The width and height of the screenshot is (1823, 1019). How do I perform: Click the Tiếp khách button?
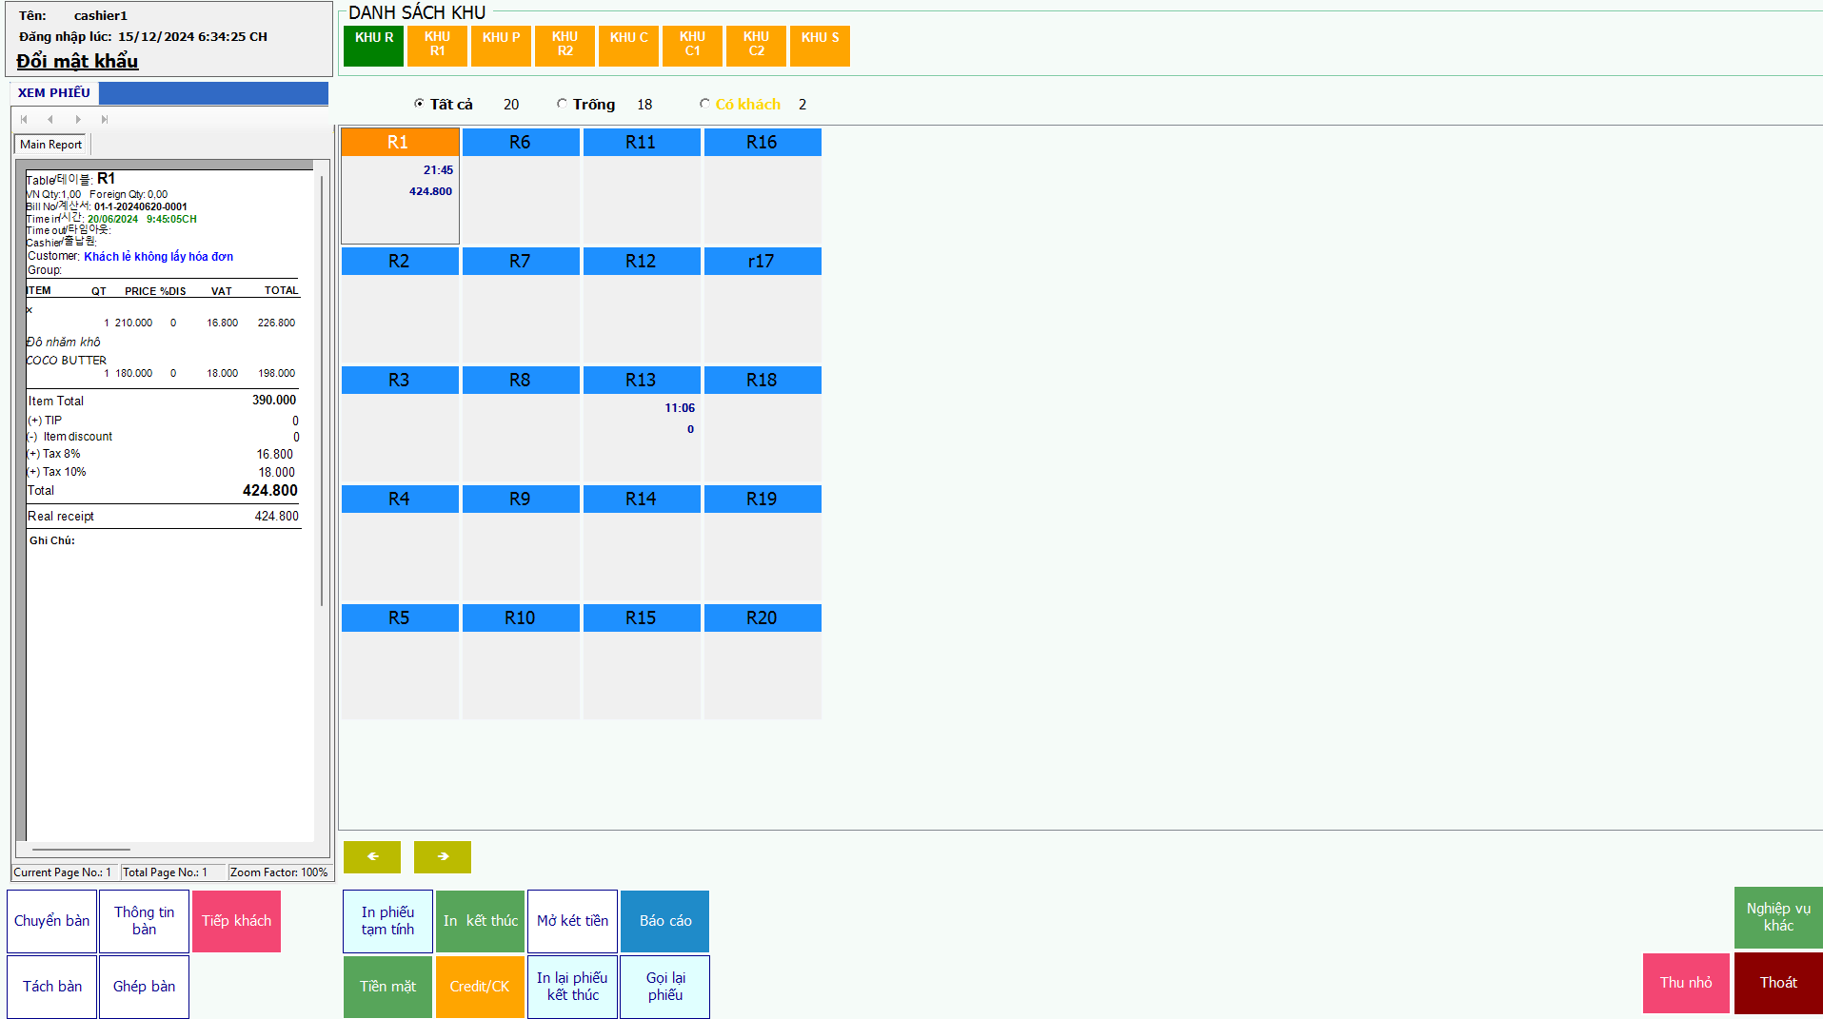coord(236,921)
